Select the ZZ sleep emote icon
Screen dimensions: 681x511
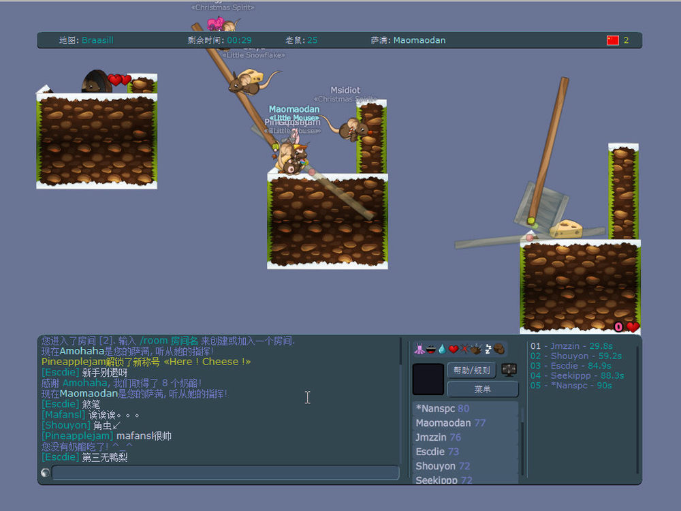488,349
